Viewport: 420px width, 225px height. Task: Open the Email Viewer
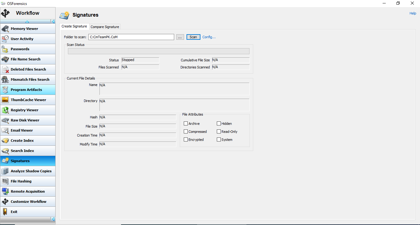(x=28, y=130)
